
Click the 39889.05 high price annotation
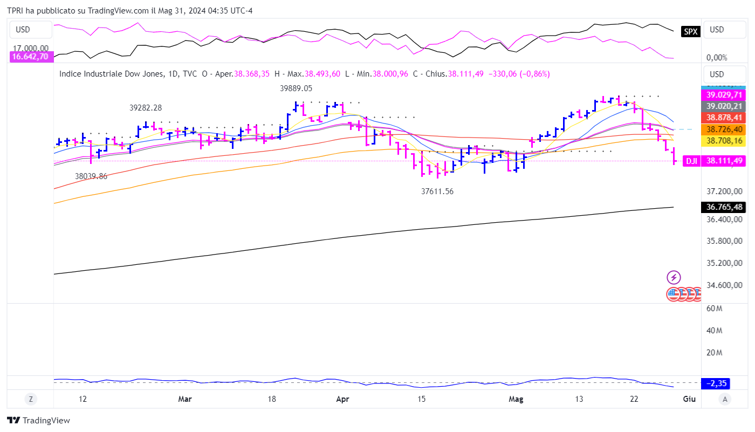pyautogui.click(x=296, y=88)
